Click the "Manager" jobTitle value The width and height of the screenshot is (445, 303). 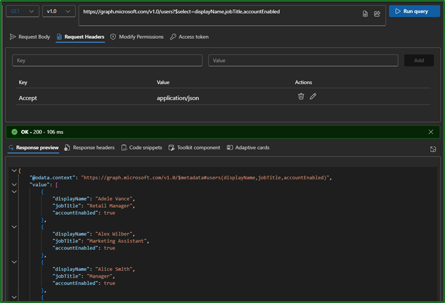[100, 276]
